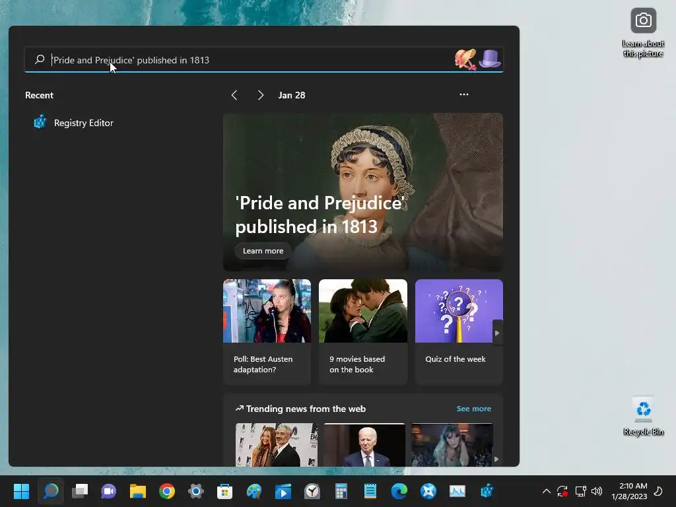Open trending news photo of man in suit
676x507 pixels.
click(364, 445)
